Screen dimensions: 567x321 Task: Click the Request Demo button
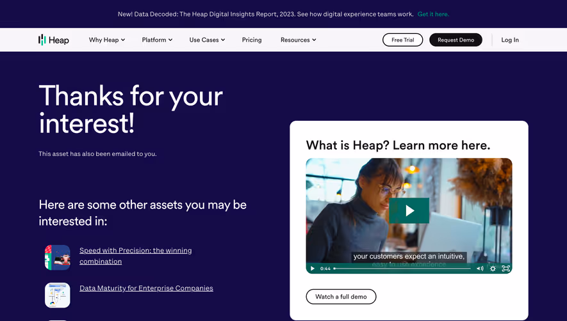click(x=456, y=40)
